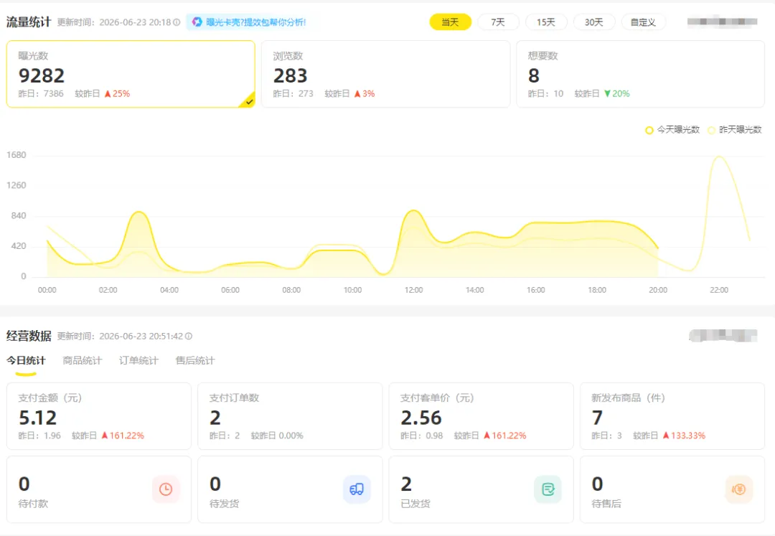Toggle 昨天曝光数 legend series
The width and height of the screenshot is (775, 536).
[735, 130]
